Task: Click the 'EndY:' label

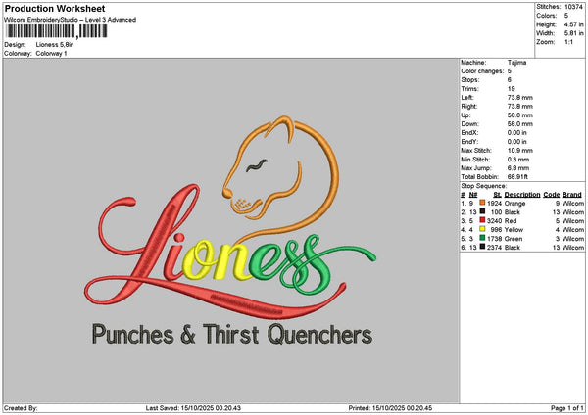Action: pyautogui.click(x=469, y=142)
